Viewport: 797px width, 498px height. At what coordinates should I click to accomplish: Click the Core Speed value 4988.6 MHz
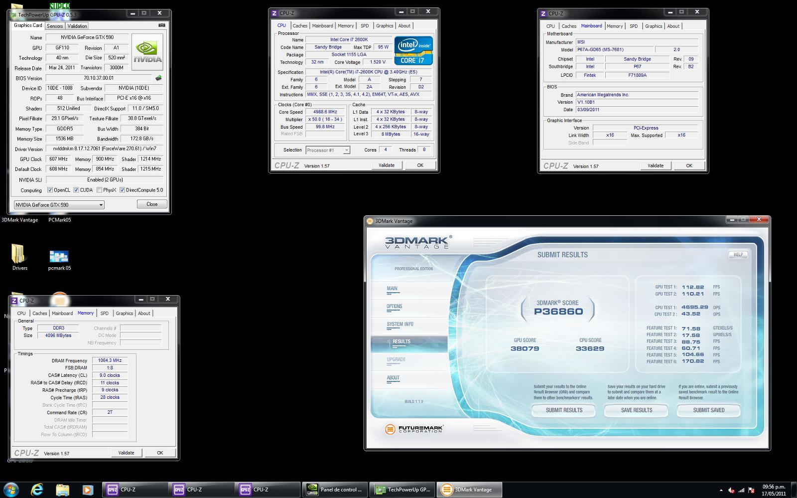pyautogui.click(x=325, y=112)
